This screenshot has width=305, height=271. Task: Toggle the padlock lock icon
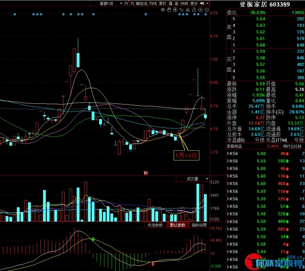tap(194, 10)
